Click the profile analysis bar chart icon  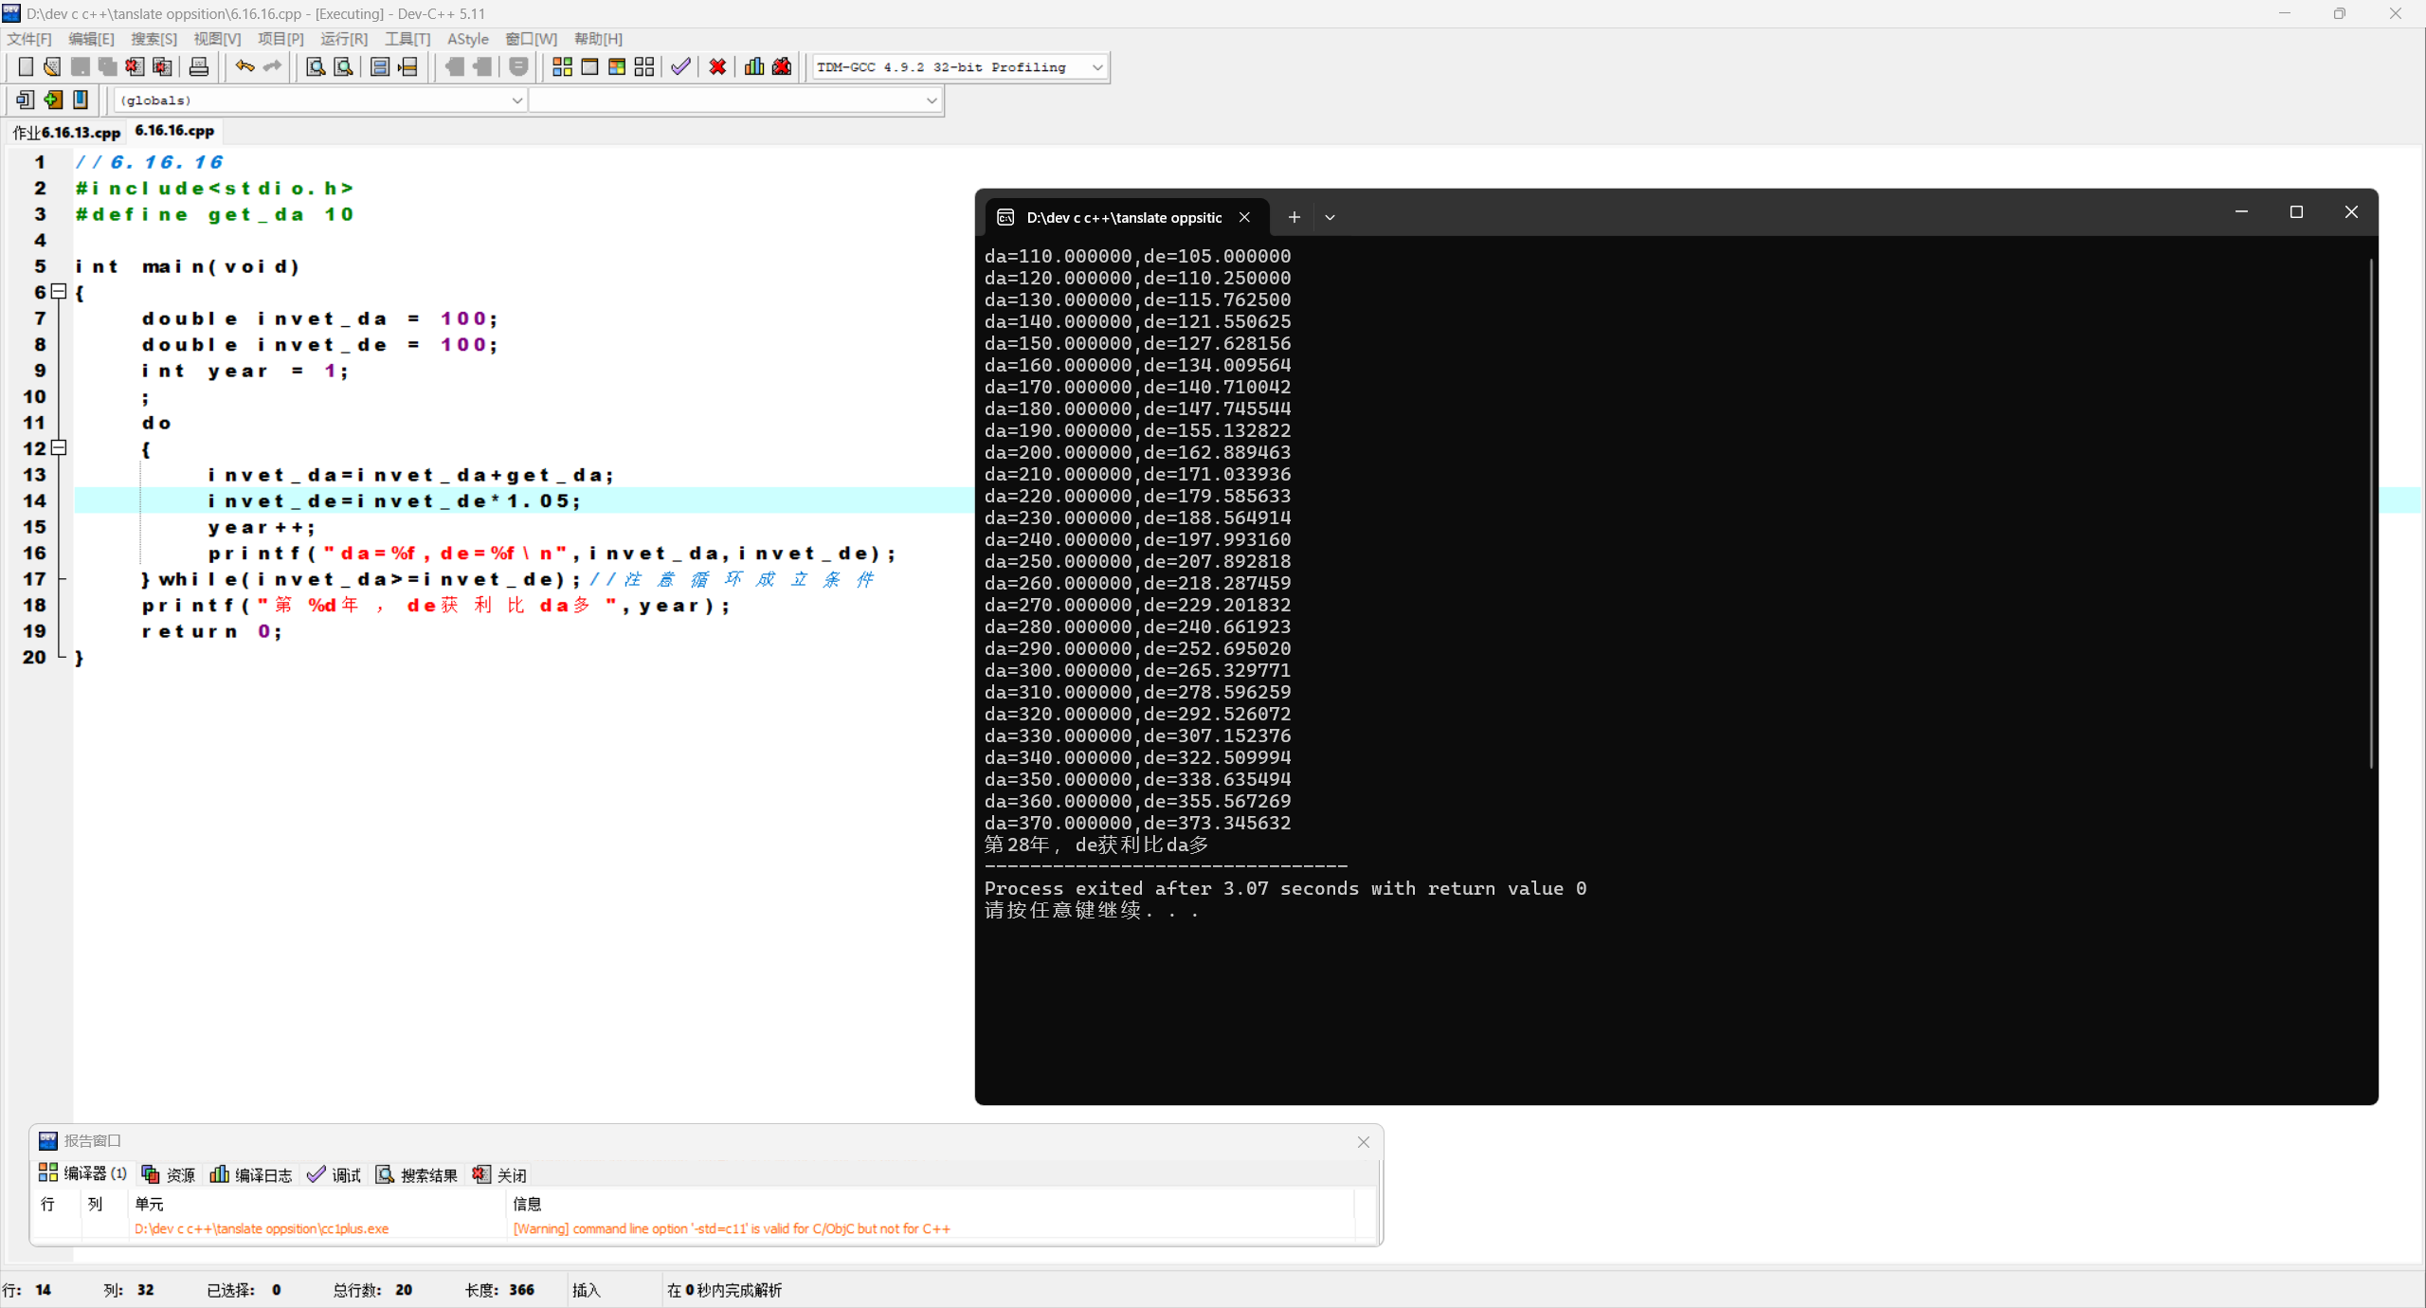click(x=754, y=66)
